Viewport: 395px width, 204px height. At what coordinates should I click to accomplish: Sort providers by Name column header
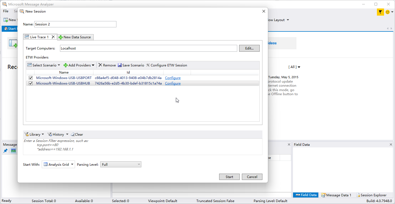pos(64,72)
